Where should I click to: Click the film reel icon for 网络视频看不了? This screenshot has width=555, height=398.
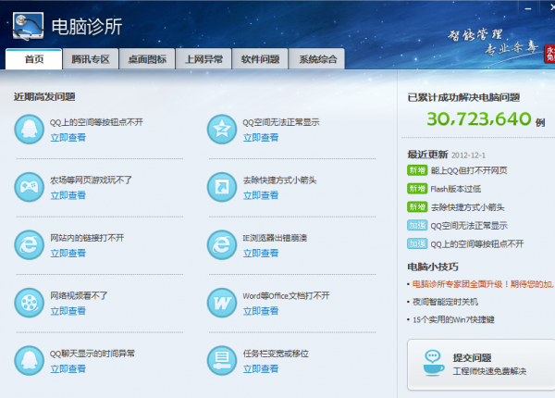click(30, 303)
